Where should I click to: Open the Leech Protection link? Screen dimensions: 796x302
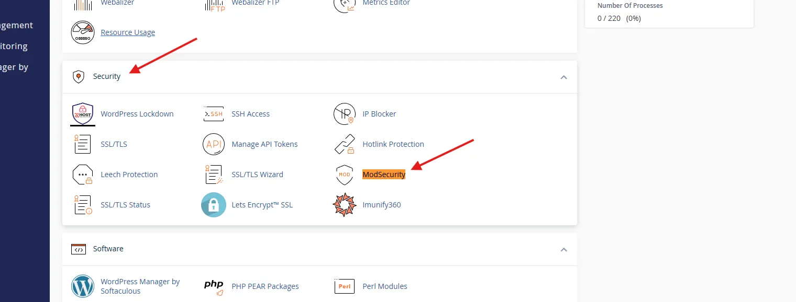tap(129, 175)
